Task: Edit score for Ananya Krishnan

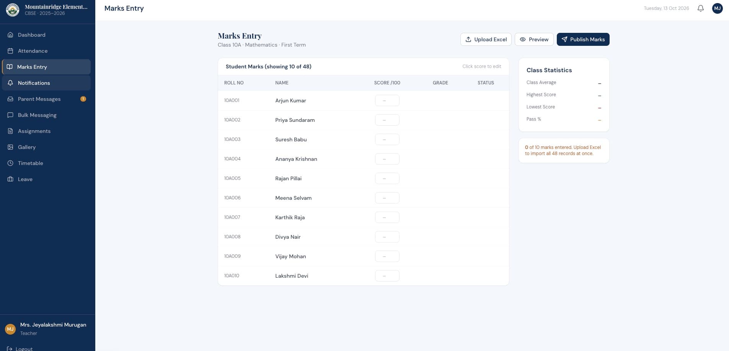Action: click(387, 159)
